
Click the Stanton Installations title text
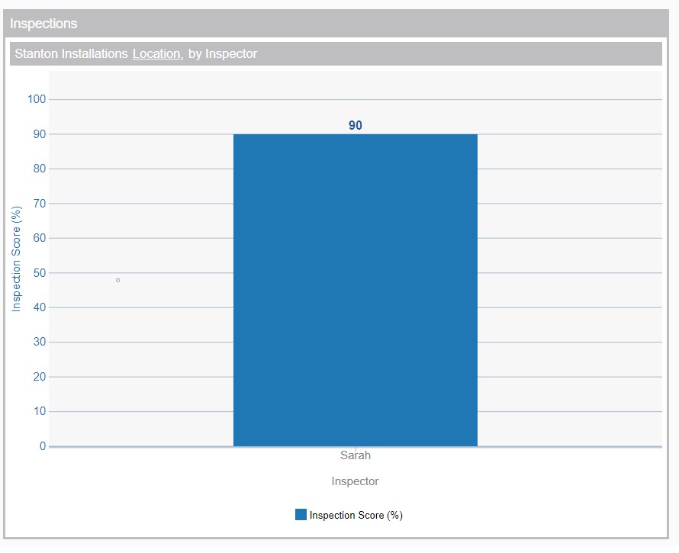pyautogui.click(x=72, y=54)
